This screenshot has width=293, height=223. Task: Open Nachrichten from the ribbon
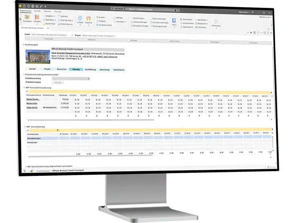pyautogui.click(x=49, y=24)
